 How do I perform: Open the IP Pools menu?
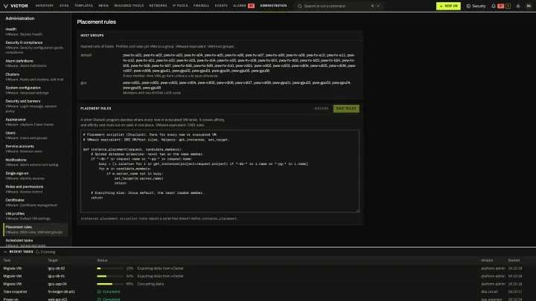tap(180, 6)
